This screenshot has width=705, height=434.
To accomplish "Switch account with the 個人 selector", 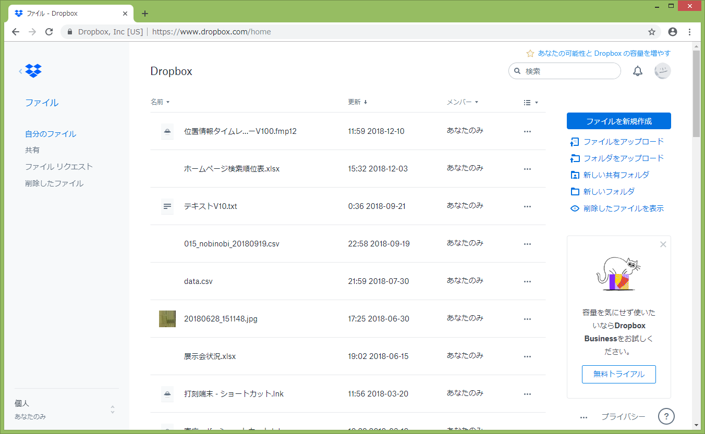I will pyautogui.click(x=66, y=410).
